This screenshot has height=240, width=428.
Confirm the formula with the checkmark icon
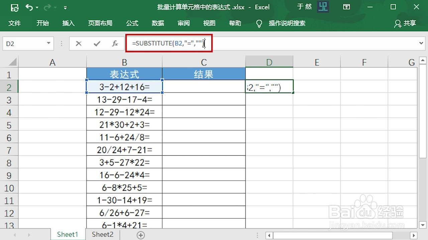(x=97, y=43)
